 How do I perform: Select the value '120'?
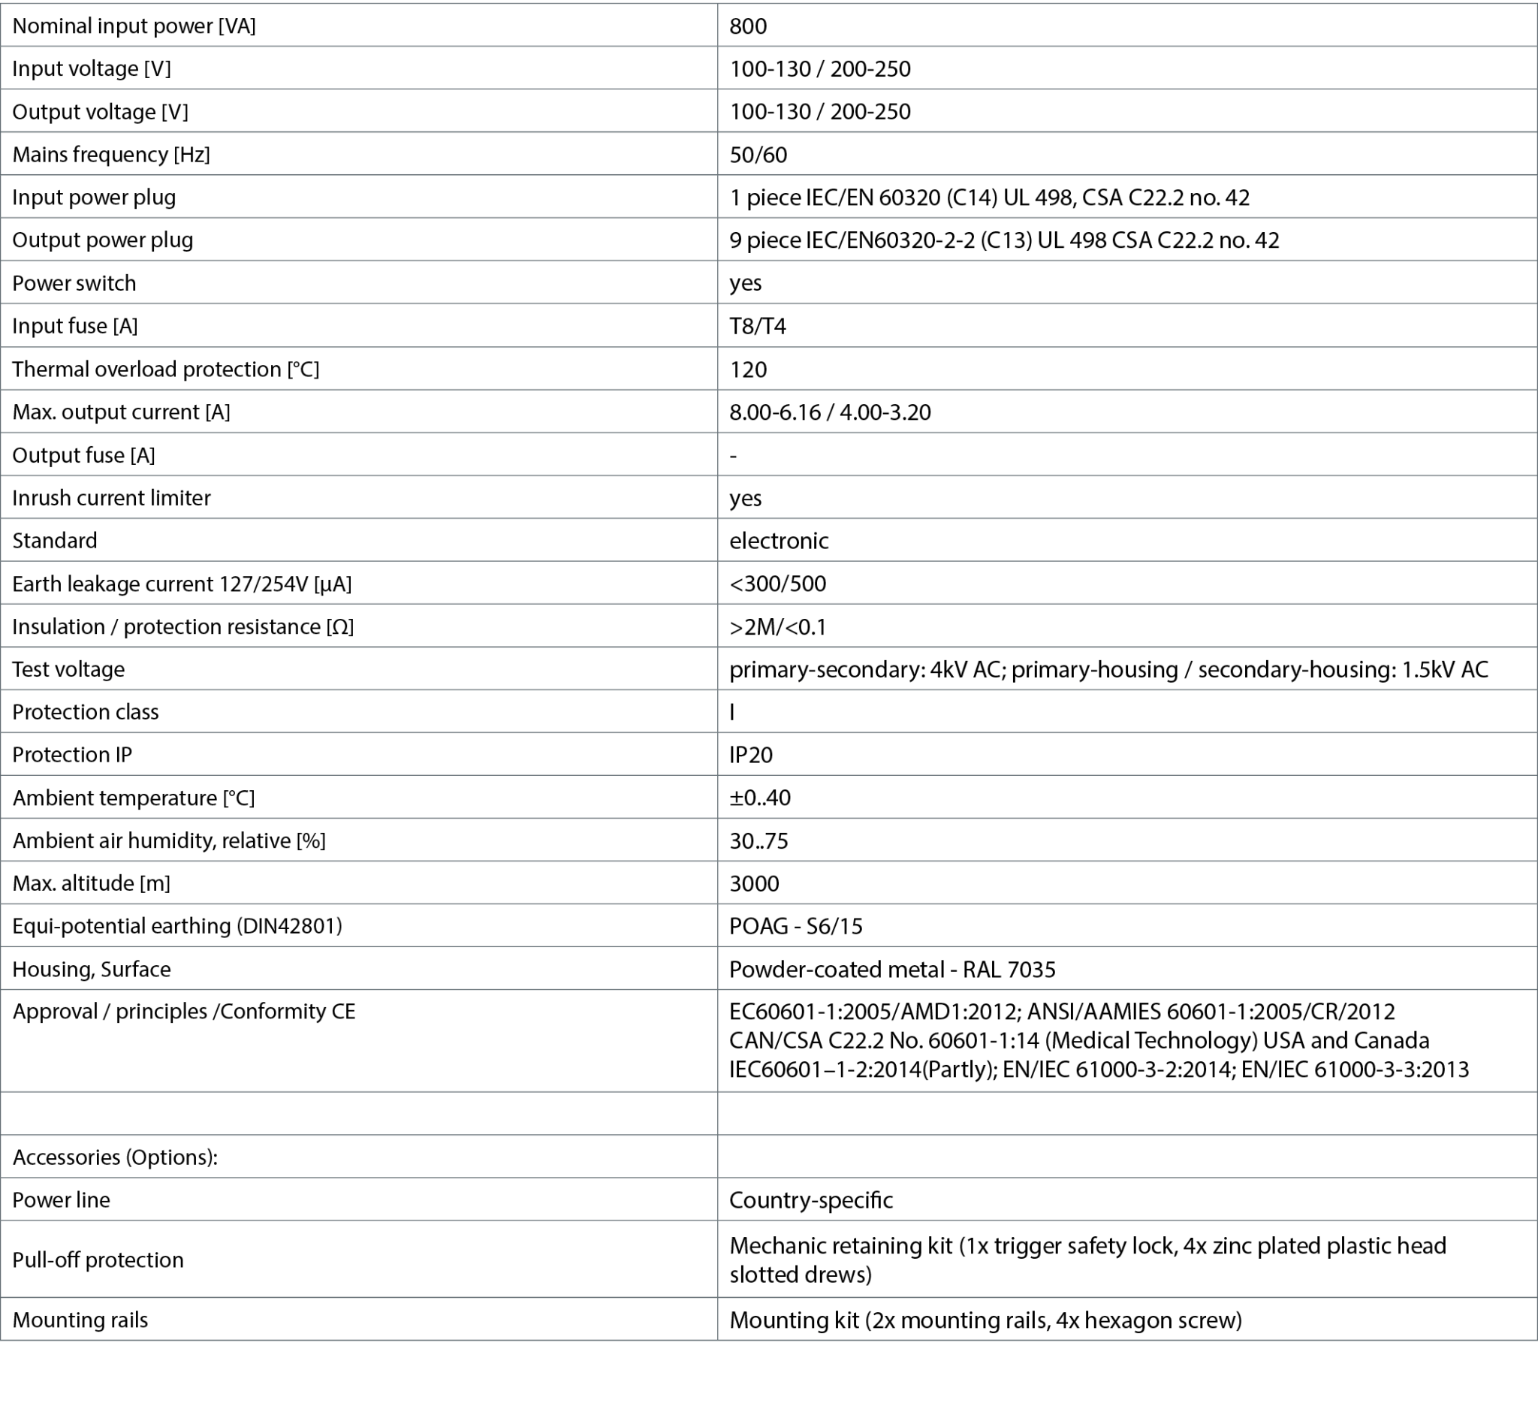[748, 369]
